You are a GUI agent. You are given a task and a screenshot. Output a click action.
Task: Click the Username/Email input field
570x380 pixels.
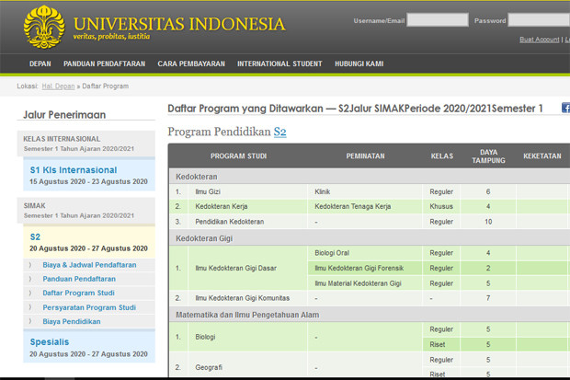coord(438,20)
